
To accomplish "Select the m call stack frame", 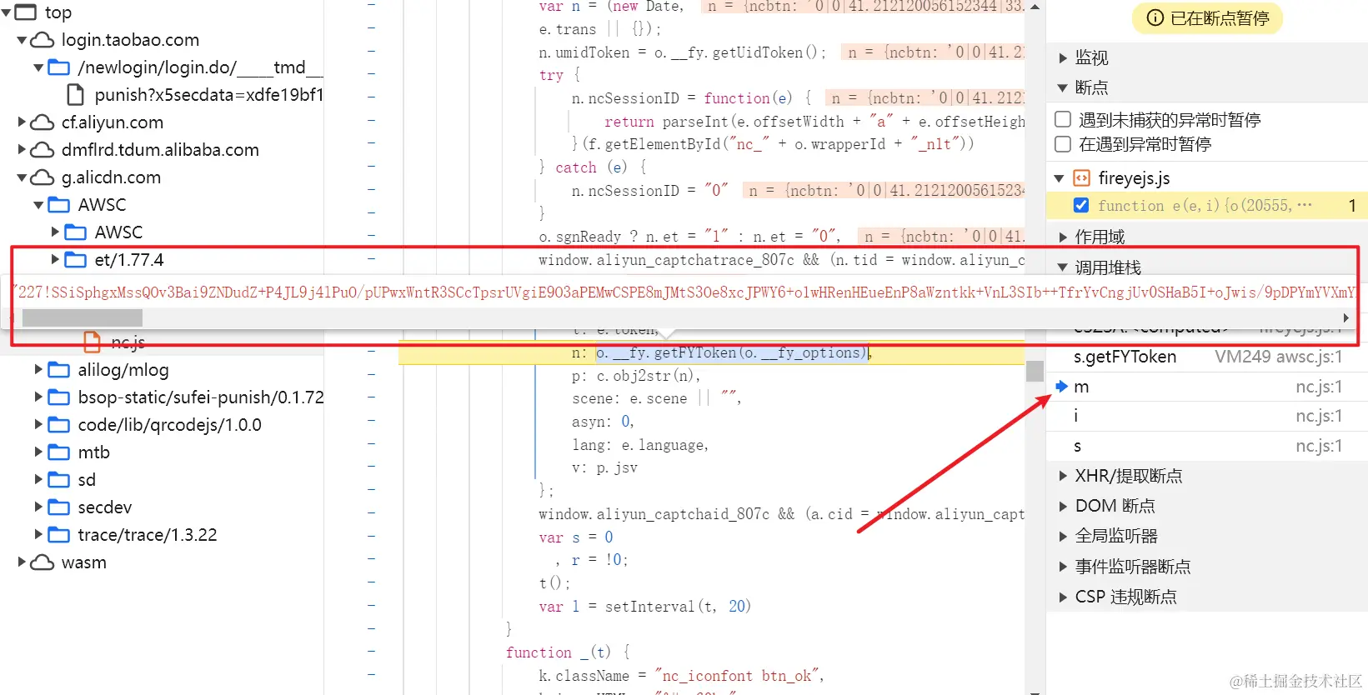I will pyautogui.click(x=1207, y=387).
